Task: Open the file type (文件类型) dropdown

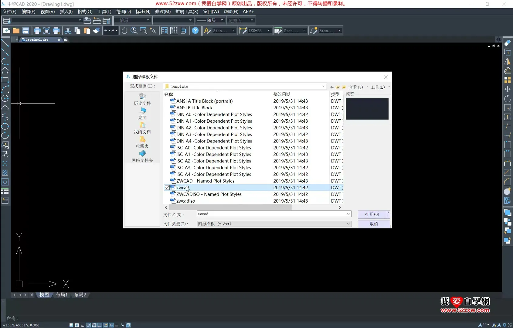Action: 348,224
